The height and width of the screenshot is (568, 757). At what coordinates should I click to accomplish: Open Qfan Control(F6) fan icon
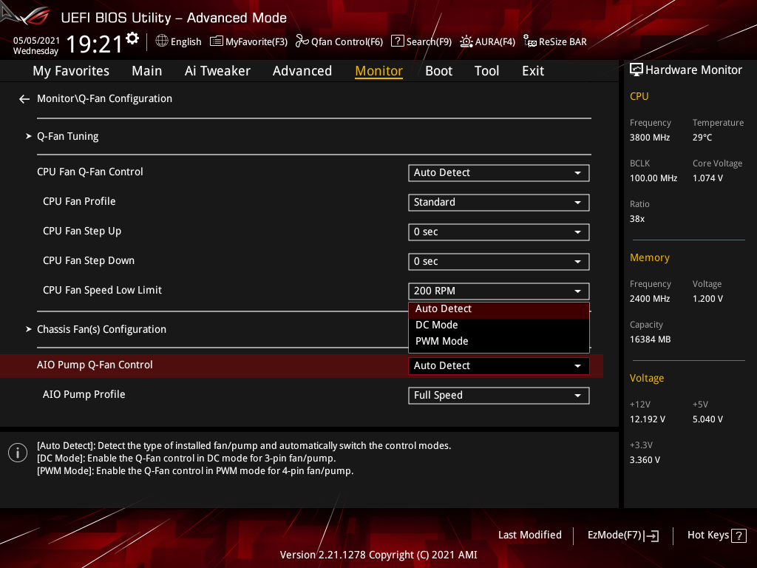coord(302,41)
